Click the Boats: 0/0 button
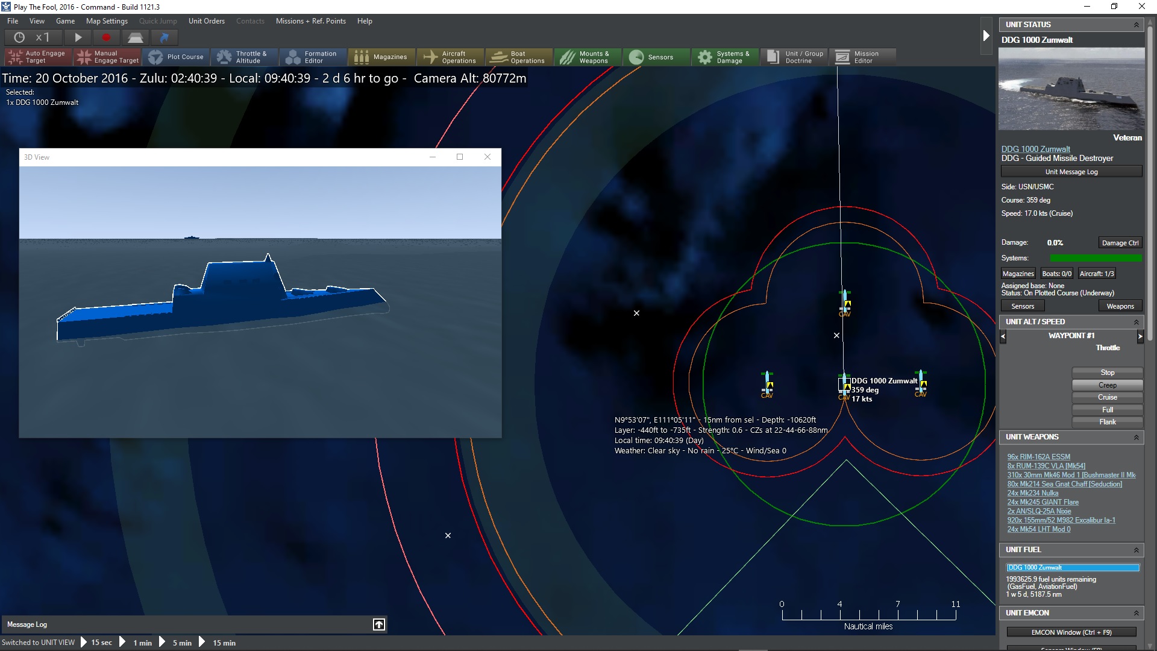Image resolution: width=1157 pixels, height=651 pixels. click(x=1057, y=274)
